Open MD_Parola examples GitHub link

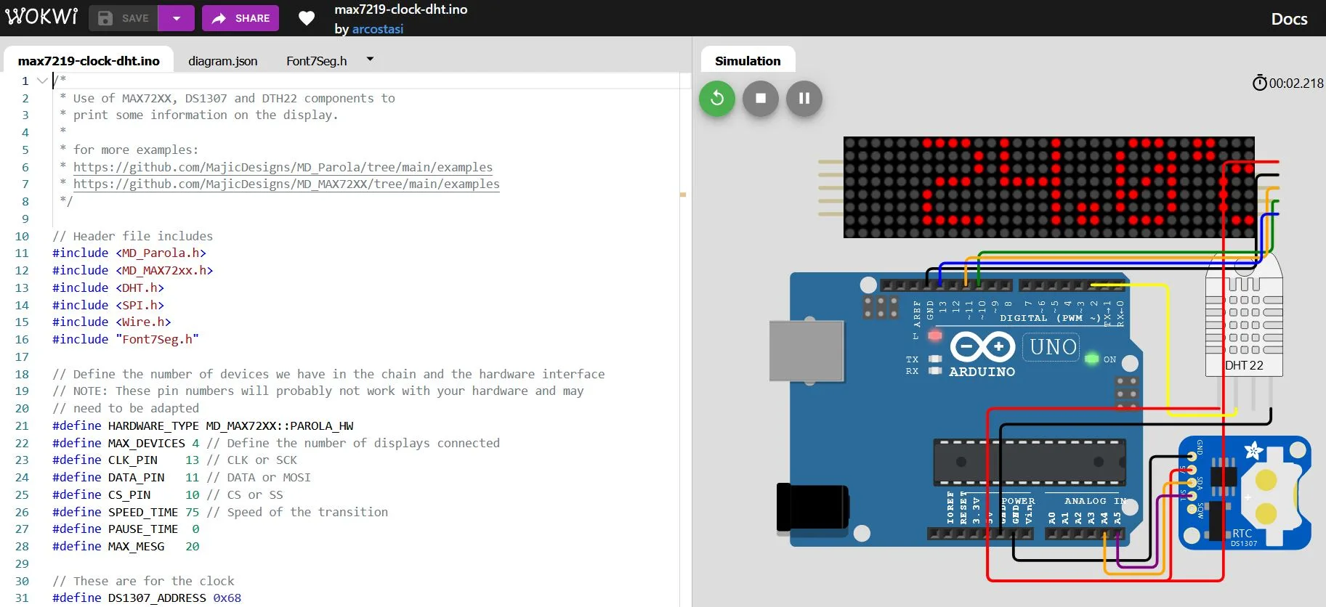coord(283,167)
